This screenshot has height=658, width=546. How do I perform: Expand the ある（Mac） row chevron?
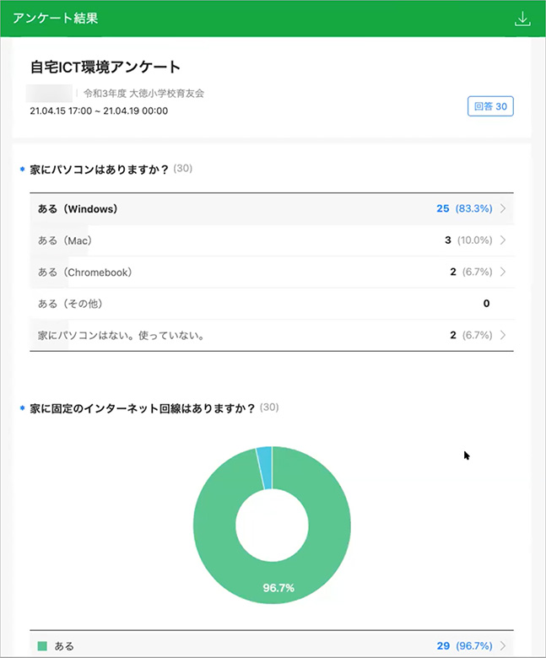503,240
